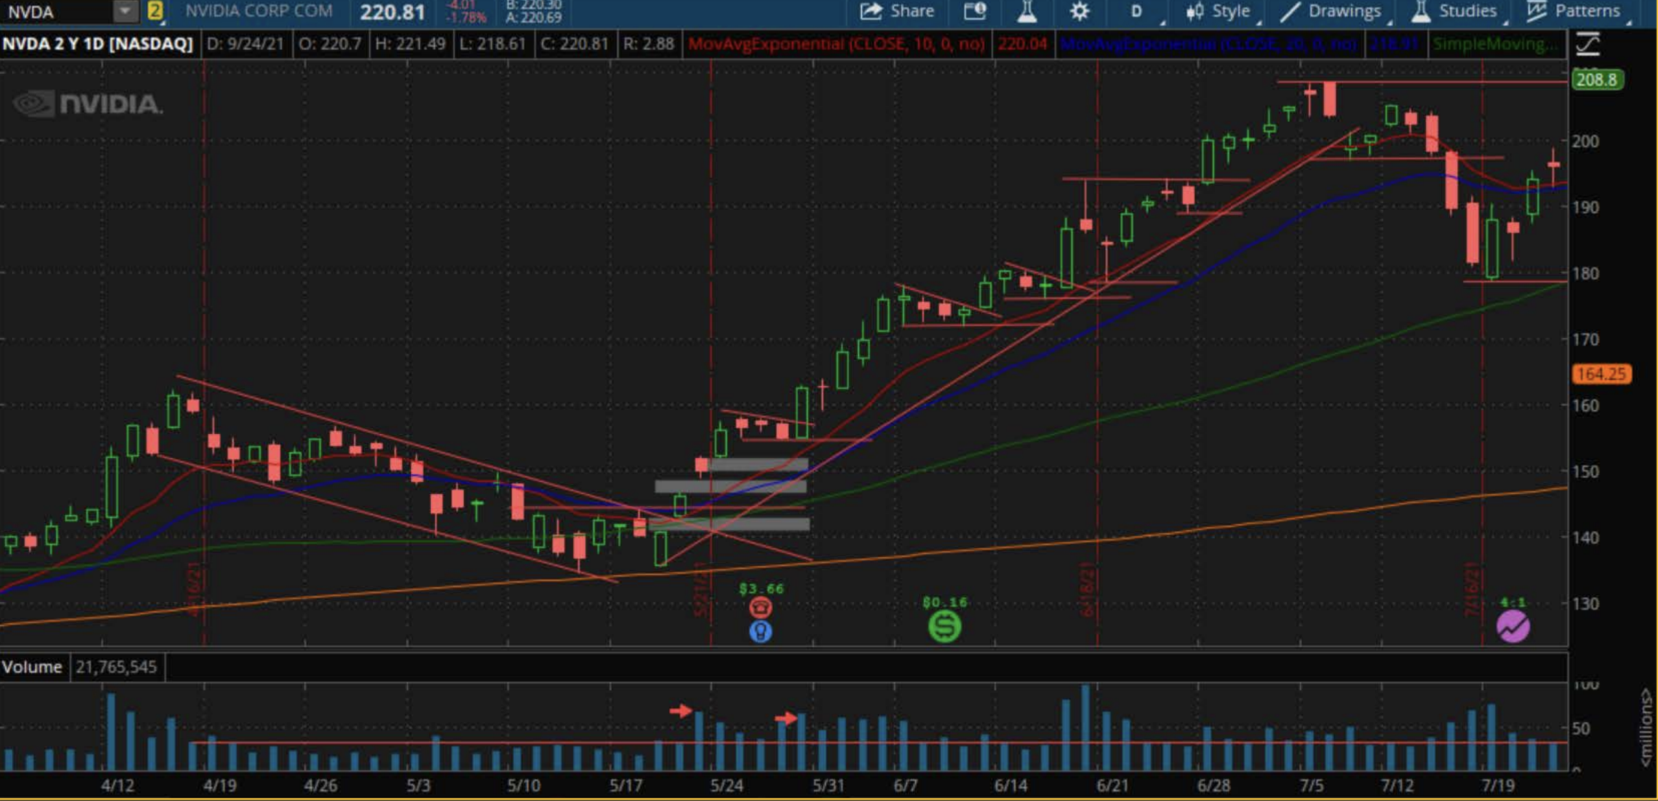Click the 150 price axis label
Viewport: 1658px width, 801px height.
tap(1585, 471)
